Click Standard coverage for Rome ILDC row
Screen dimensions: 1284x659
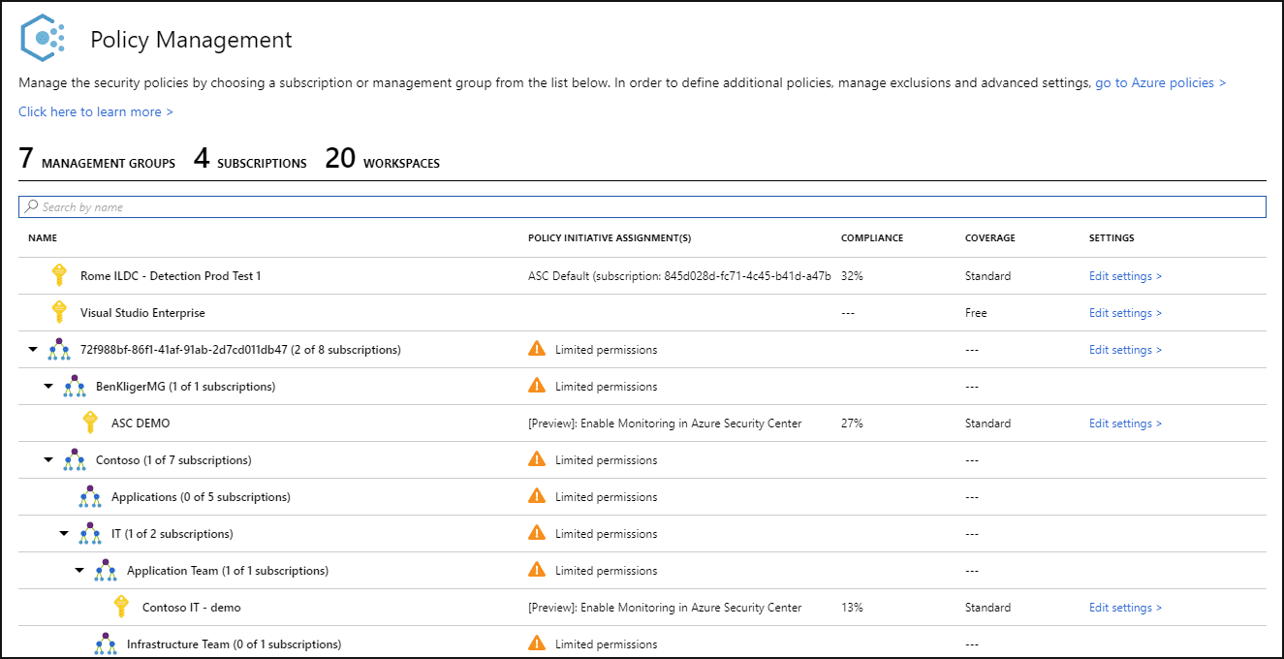click(x=987, y=276)
